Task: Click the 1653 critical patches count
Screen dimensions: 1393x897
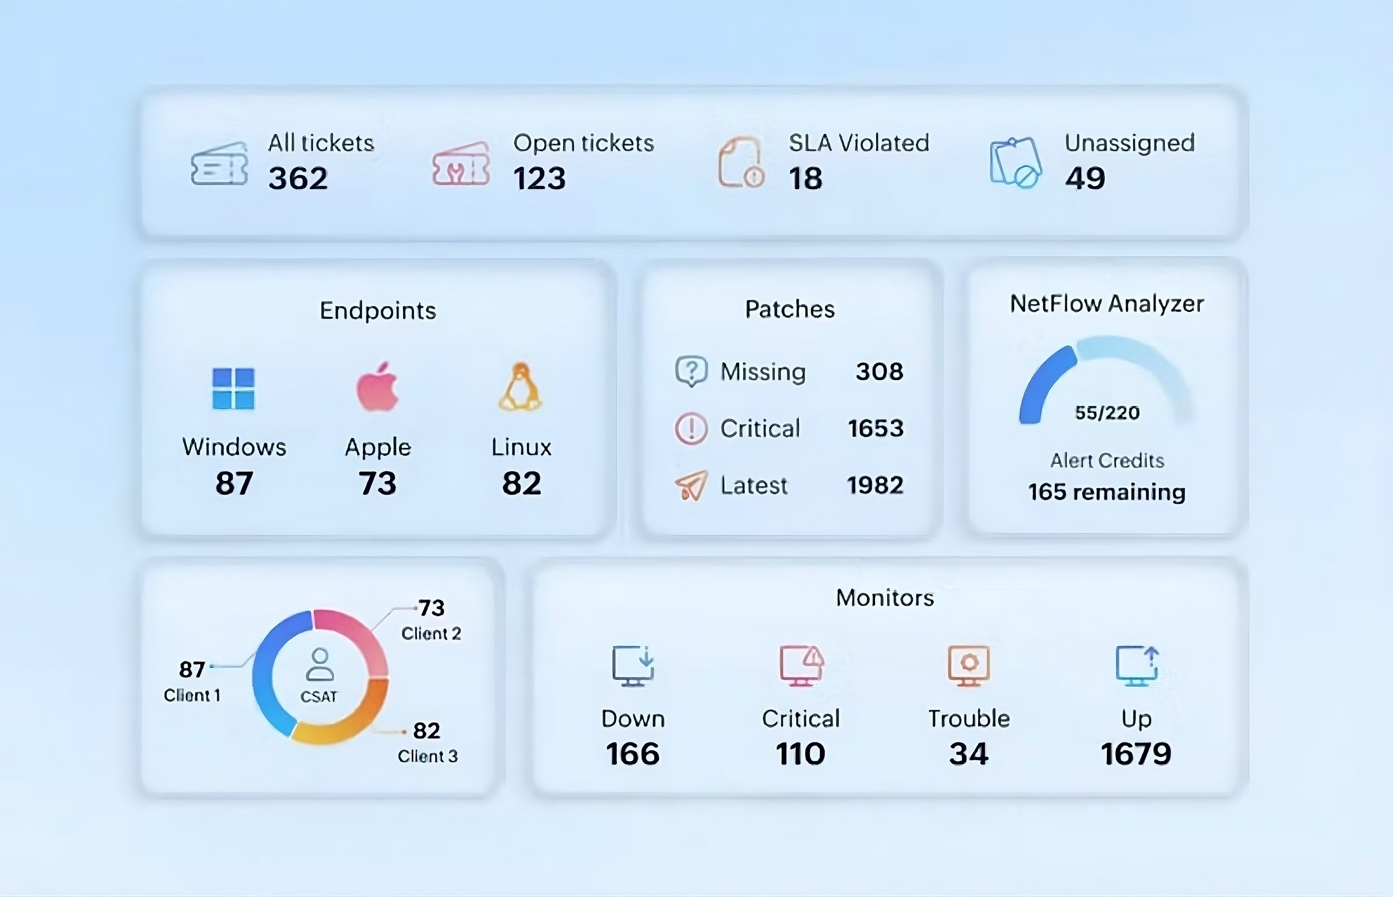Action: click(875, 429)
